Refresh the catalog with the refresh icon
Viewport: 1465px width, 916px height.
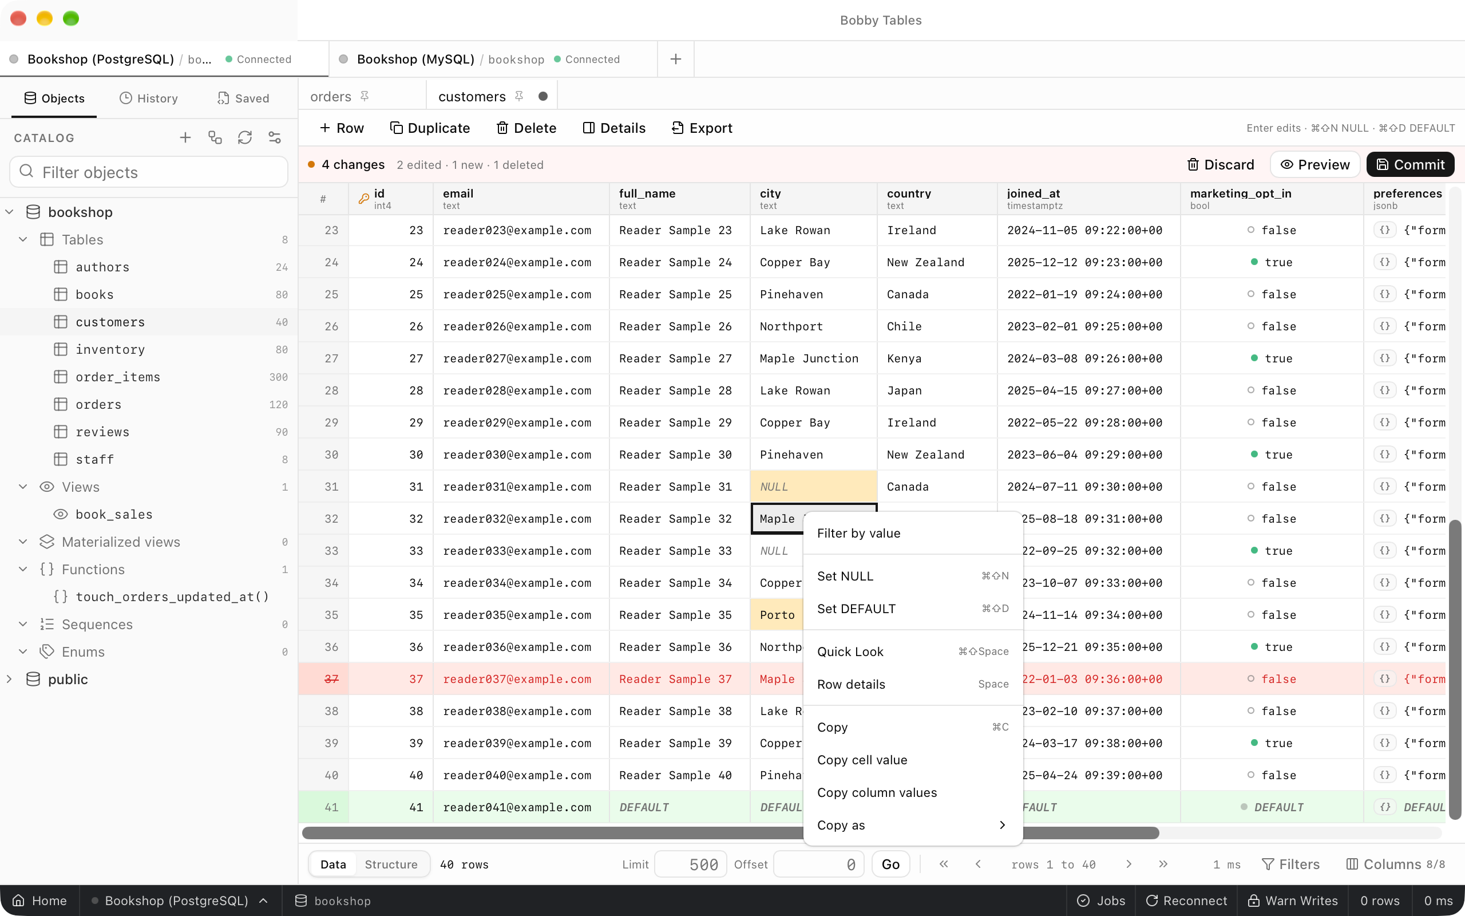pos(244,137)
